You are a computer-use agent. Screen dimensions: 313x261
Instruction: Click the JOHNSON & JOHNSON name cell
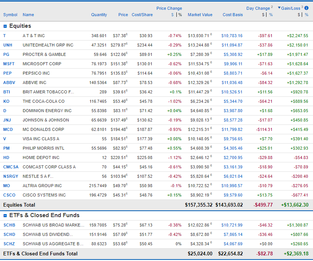pyautogui.click(x=46, y=120)
